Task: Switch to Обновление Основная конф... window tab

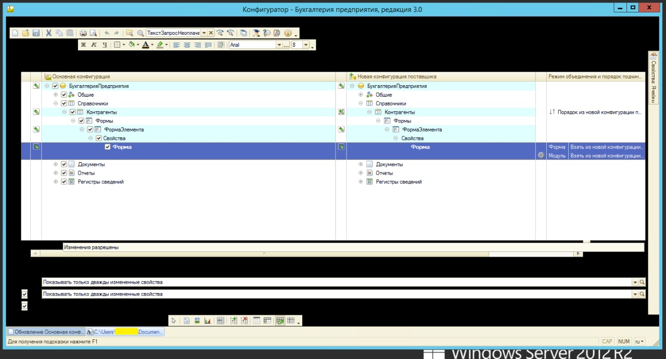Action: (45, 331)
